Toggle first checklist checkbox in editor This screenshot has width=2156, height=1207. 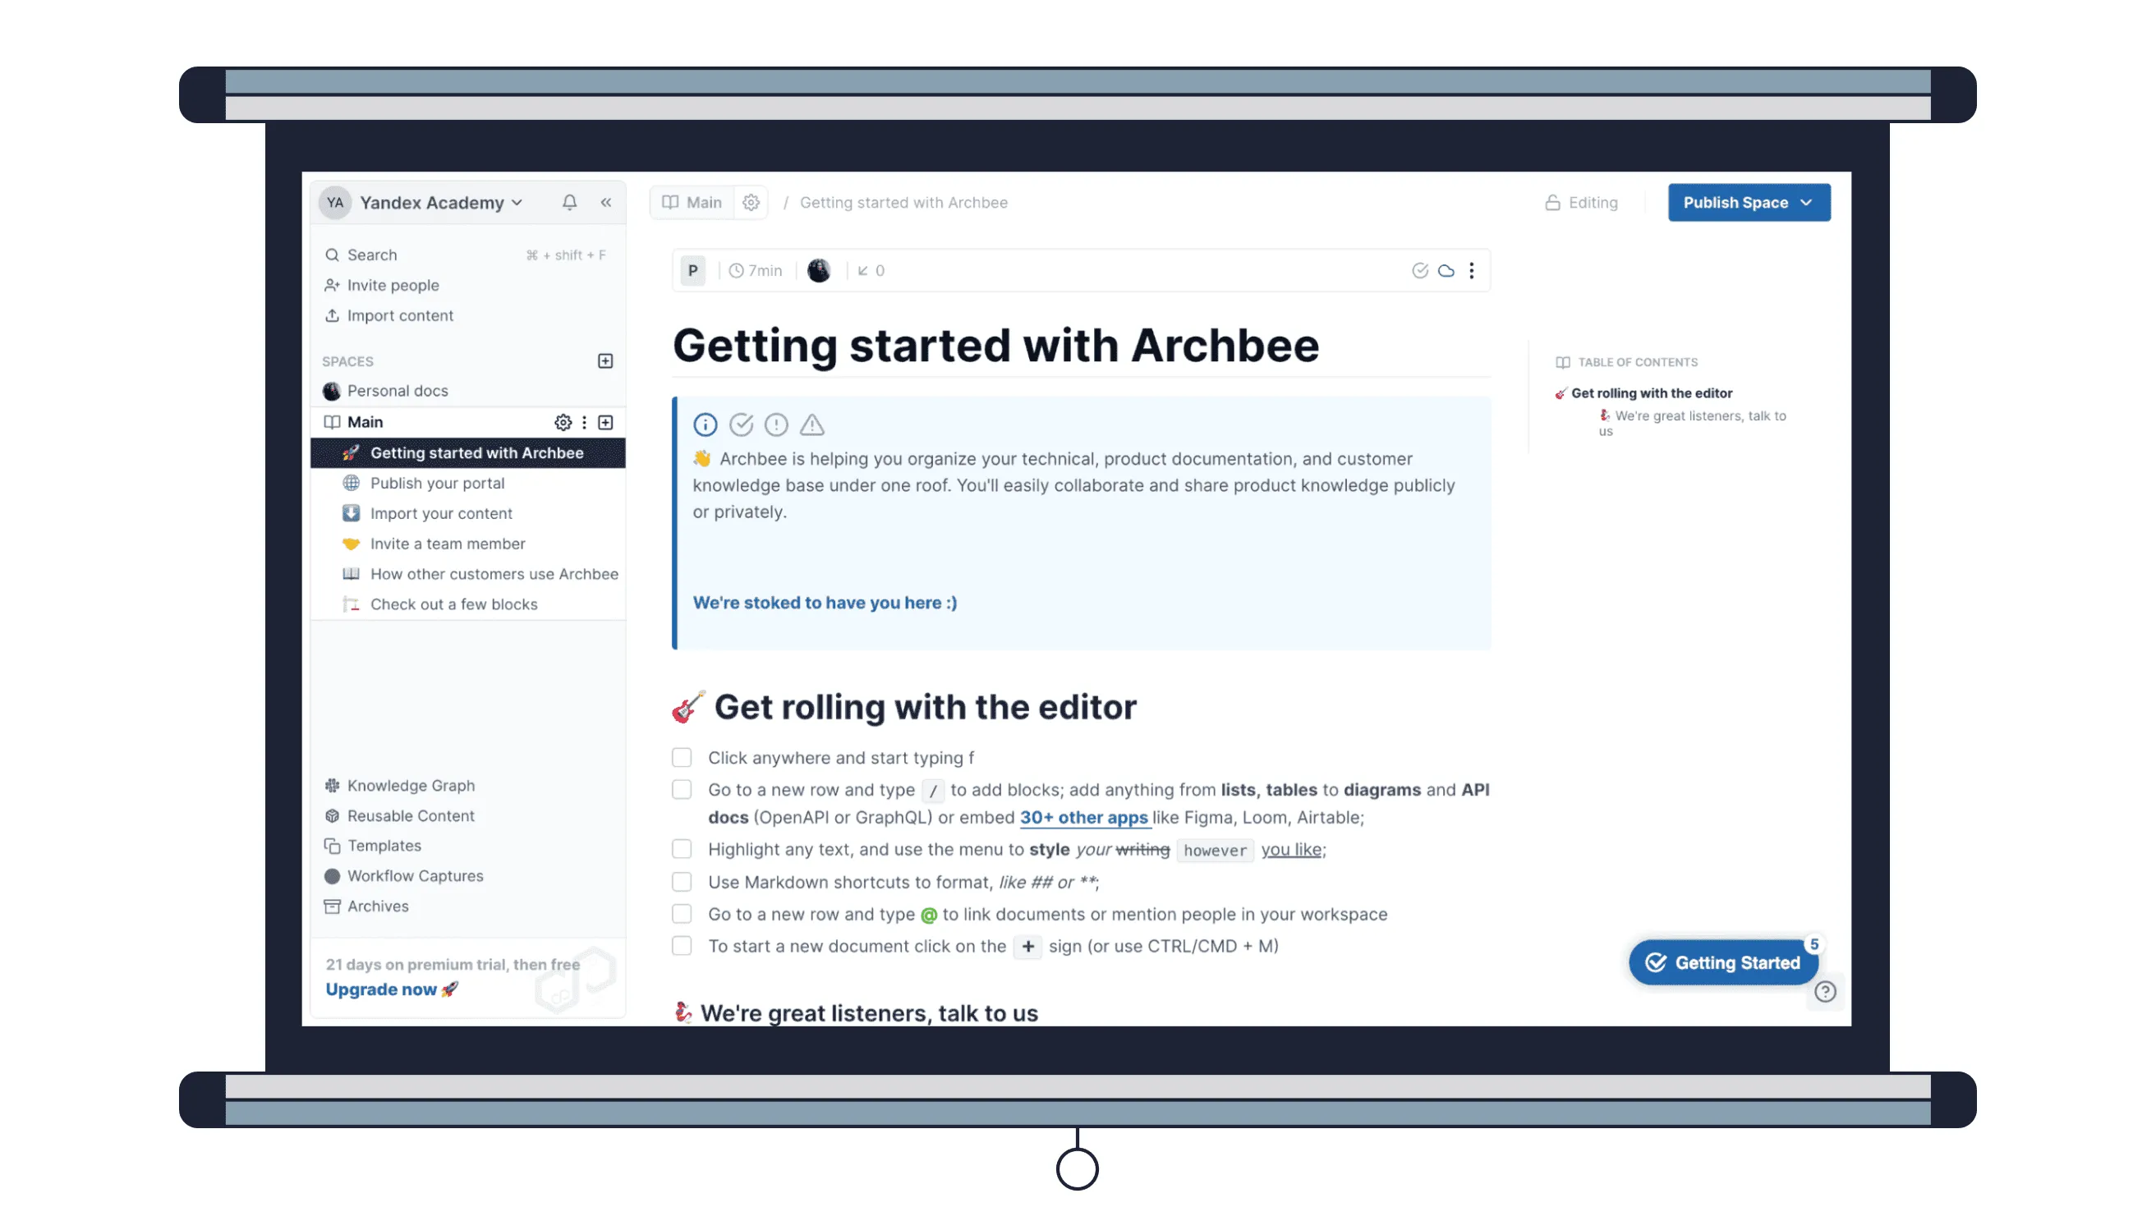pos(681,757)
